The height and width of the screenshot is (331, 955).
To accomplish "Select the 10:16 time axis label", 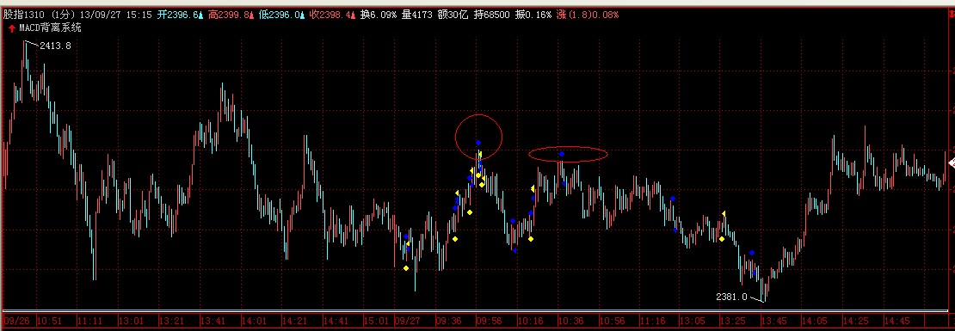I will click(x=530, y=320).
